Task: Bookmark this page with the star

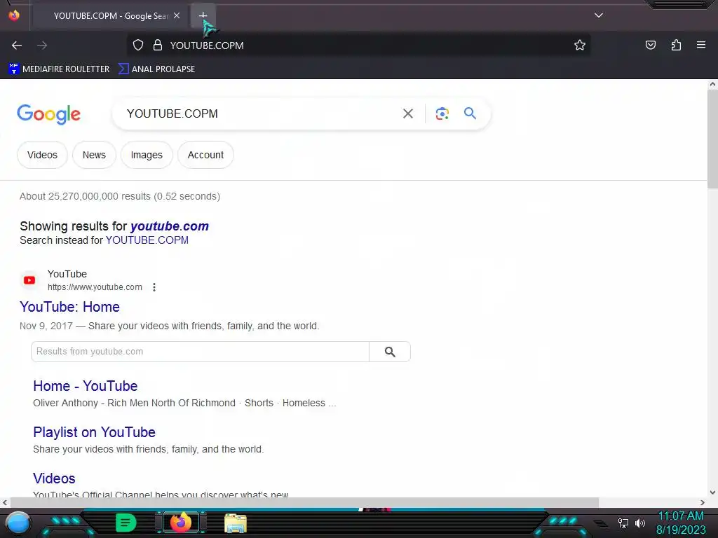Action: pos(580,46)
